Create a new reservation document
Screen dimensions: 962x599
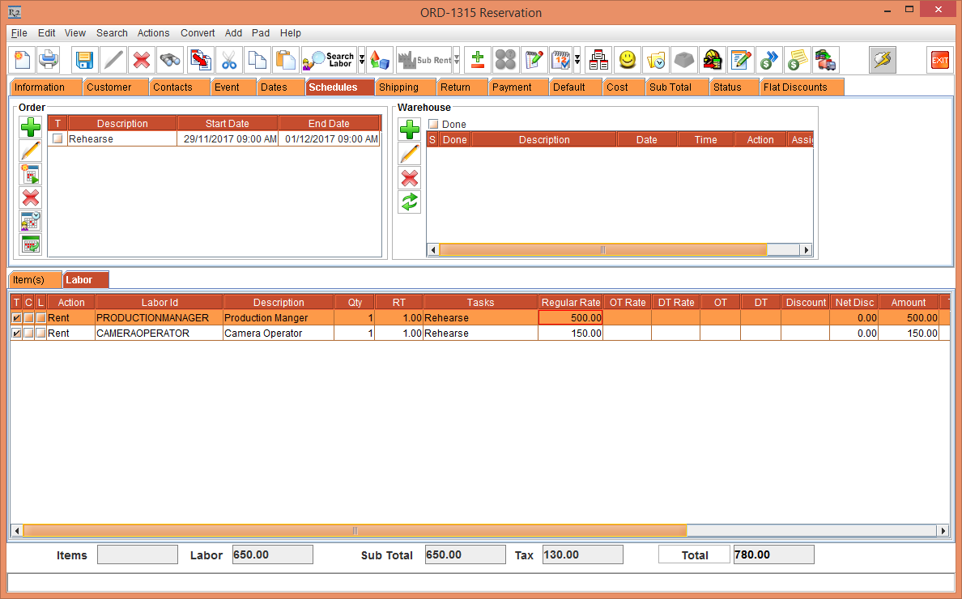point(21,59)
